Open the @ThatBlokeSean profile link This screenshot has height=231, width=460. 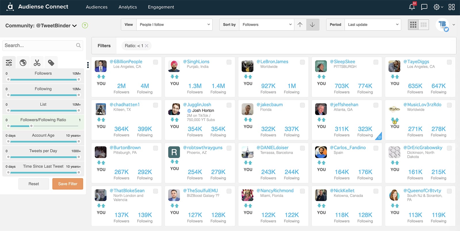tap(127, 191)
